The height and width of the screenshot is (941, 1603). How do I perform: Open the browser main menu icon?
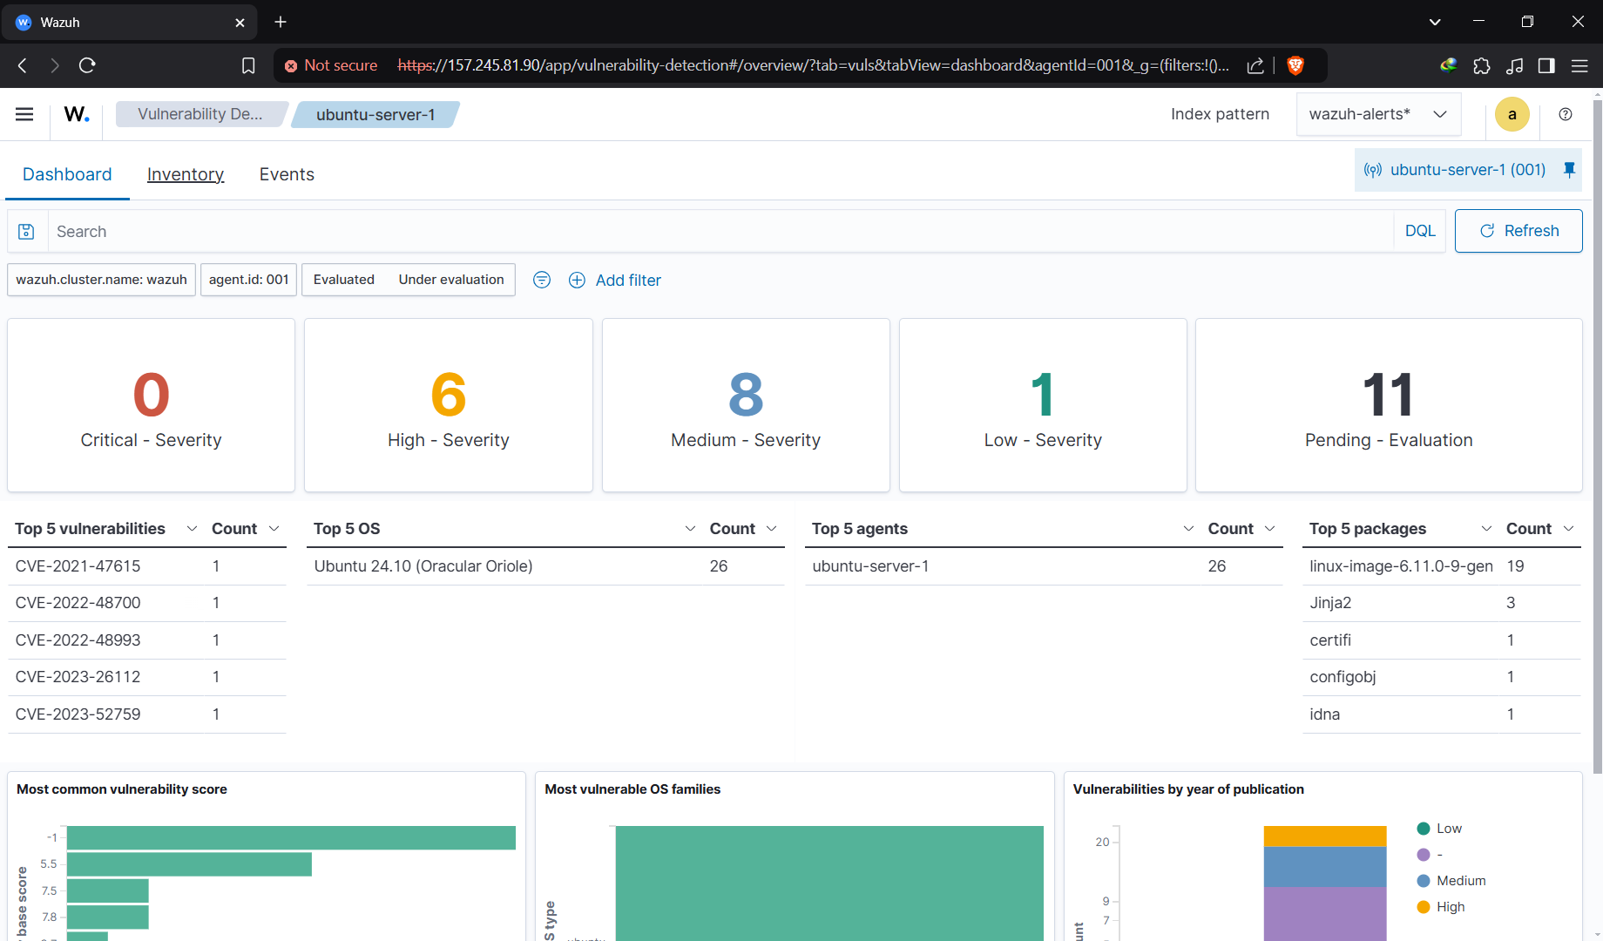tap(1579, 65)
